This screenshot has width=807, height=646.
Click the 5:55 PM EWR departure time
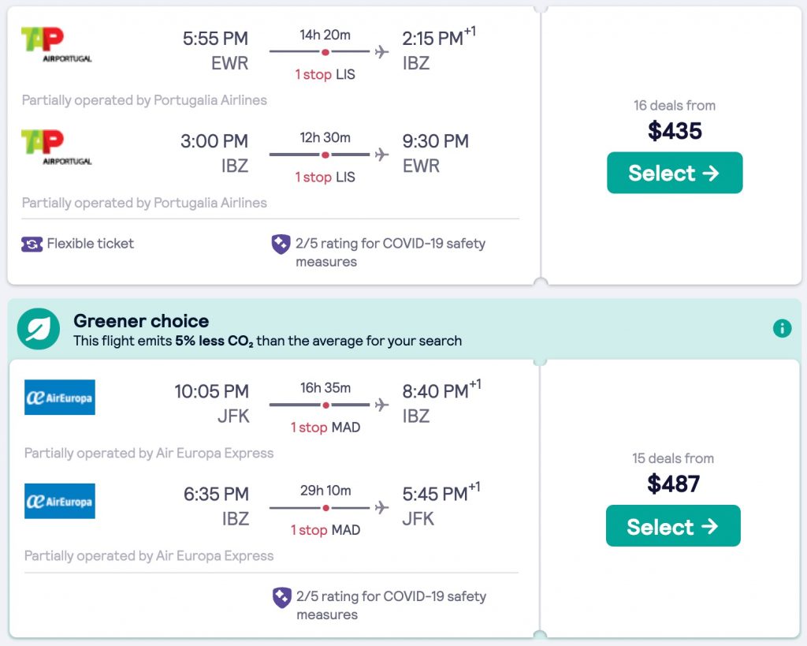click(215, 39)
